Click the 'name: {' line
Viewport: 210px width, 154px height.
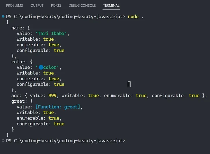(x=21, y=28)
